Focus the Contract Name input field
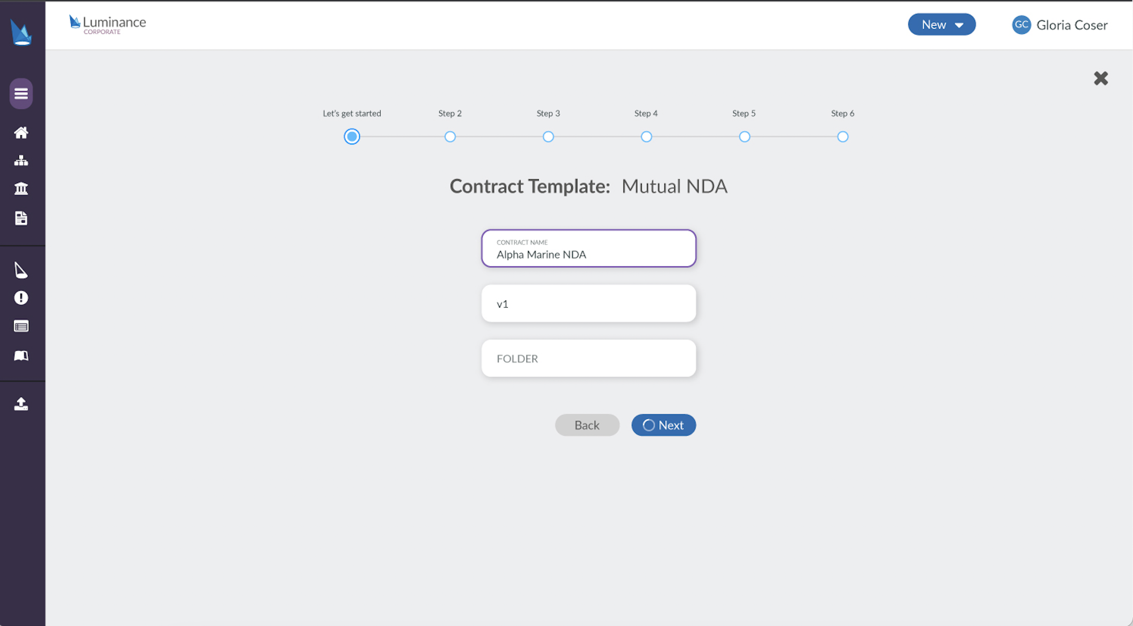 coord(588,248)
